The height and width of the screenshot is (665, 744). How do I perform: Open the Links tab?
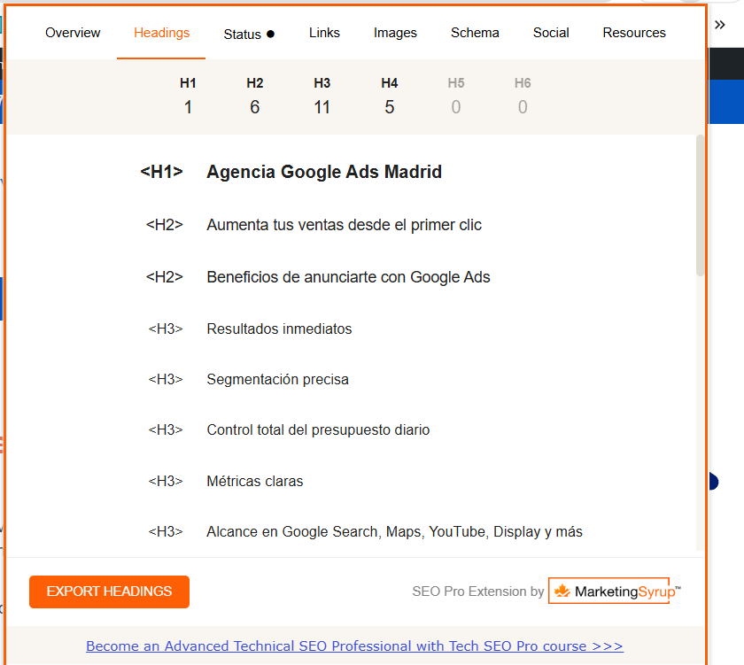(324, 33)
